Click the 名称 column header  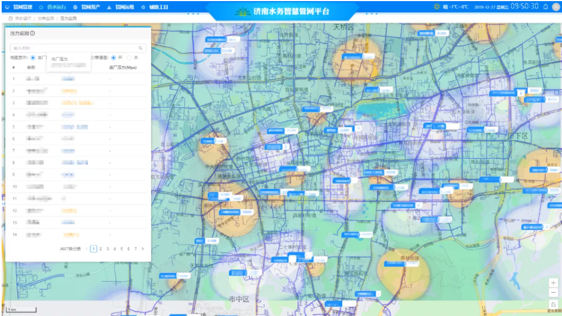pos(31,67)
